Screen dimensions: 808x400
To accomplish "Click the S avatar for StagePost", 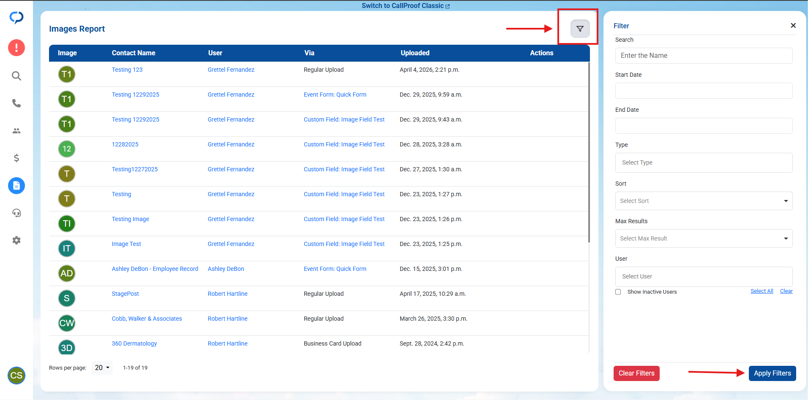I will [67, 298].
